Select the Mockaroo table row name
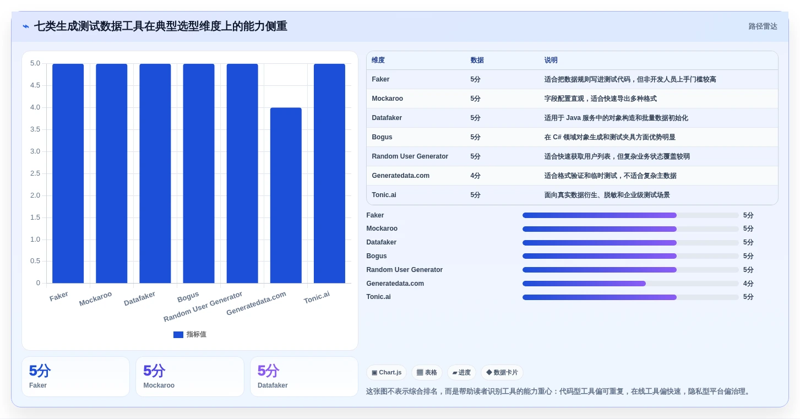Screen dimensions: 800x419 [x=387, y=99]
